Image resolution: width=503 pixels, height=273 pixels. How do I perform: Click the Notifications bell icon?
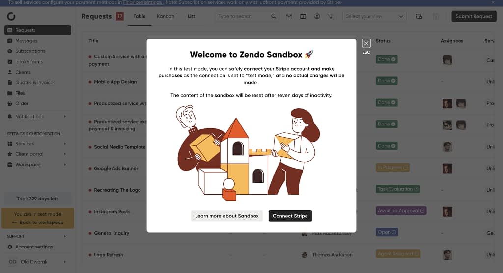tap(10, 117)
